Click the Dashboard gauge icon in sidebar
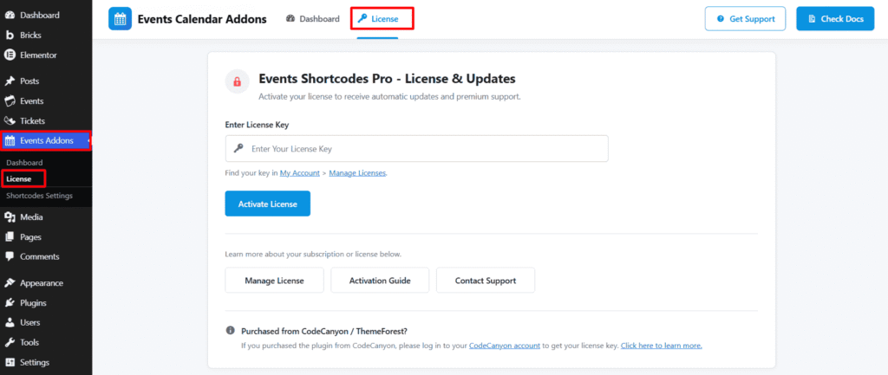Screen dimensions: 888x375 pos(10,16)
